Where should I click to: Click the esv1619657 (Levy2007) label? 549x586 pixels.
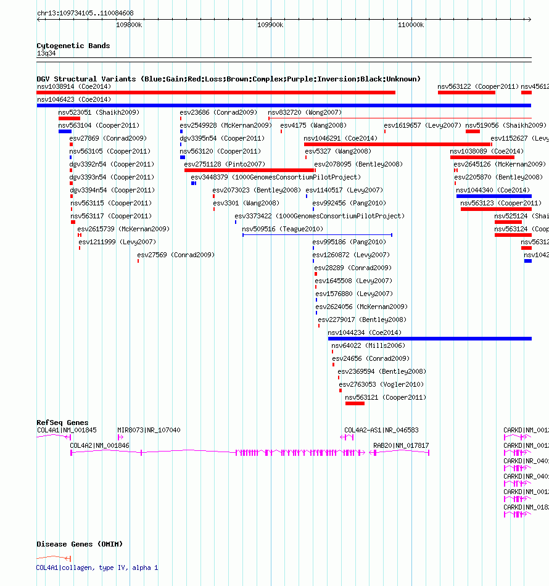tap(423, 125)
